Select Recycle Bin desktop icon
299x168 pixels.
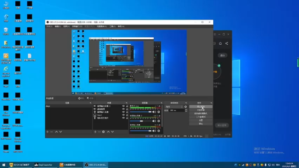tap(6, 31)
